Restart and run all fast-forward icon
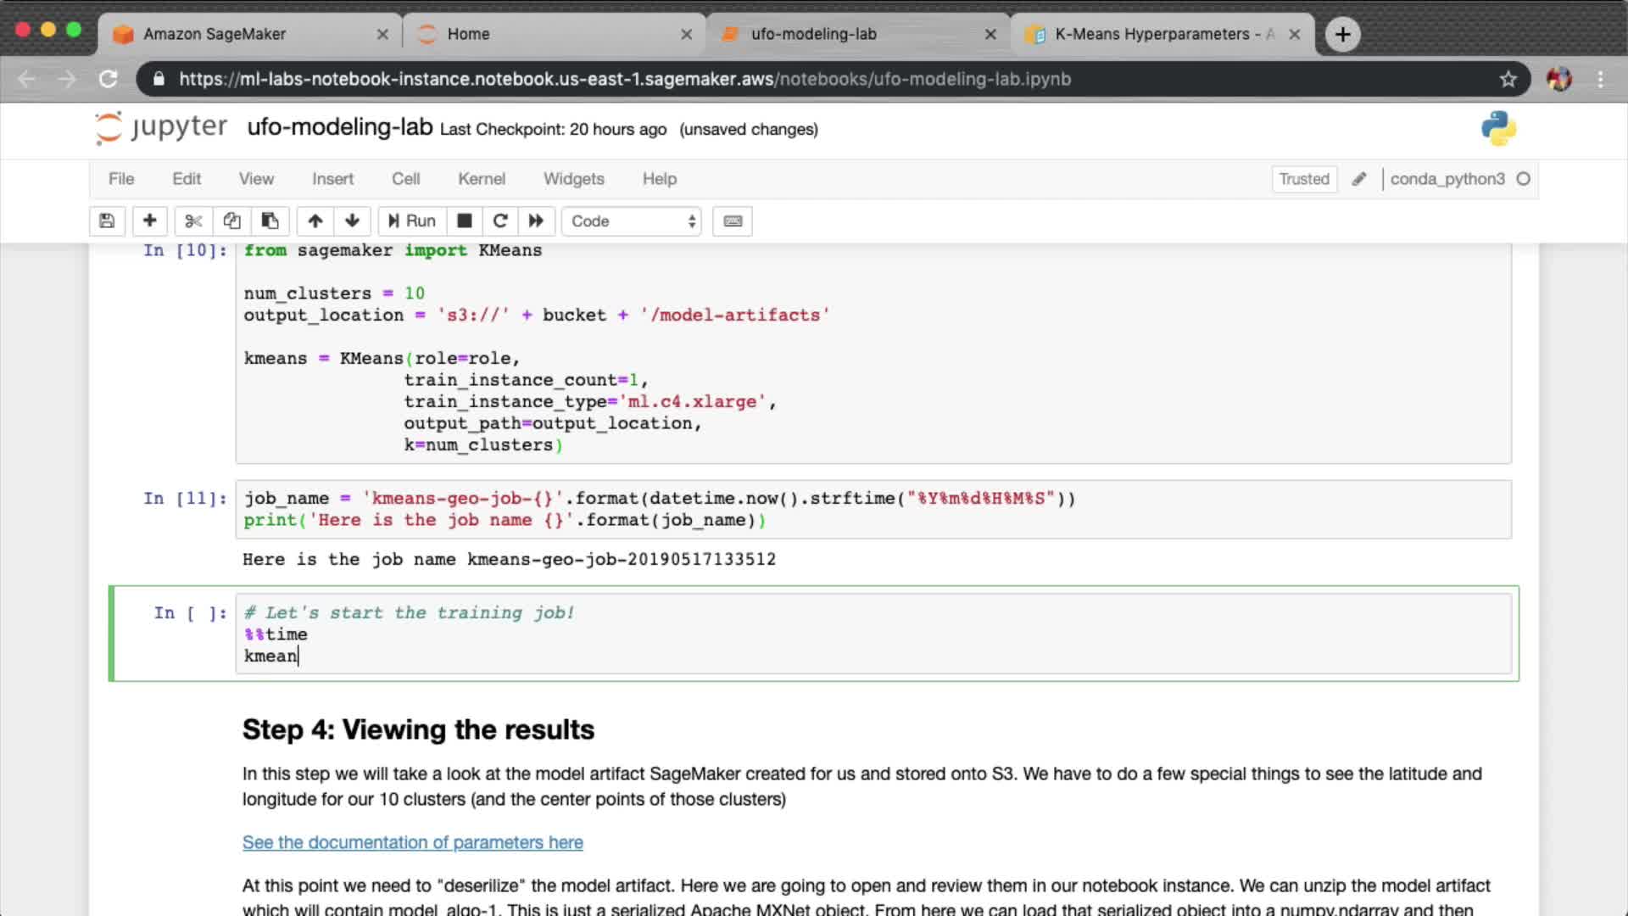The width and height of the screenshot is (1628, 916). [x=536, y=221]
